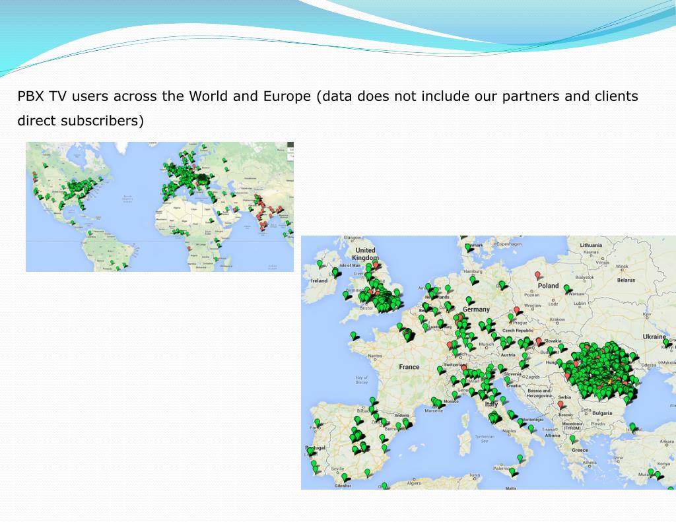The image size is (676, 522).
Task: Click the 'Tyrrhenian Sea' label
Action: click(485, 438)
